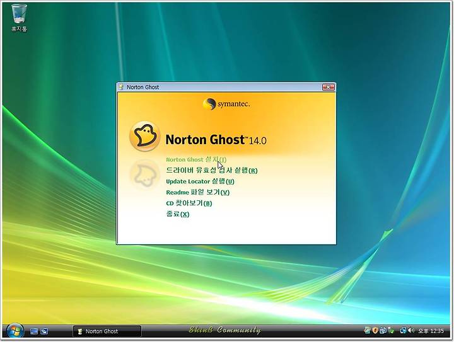Click the volume speaker tray icon

411,330
